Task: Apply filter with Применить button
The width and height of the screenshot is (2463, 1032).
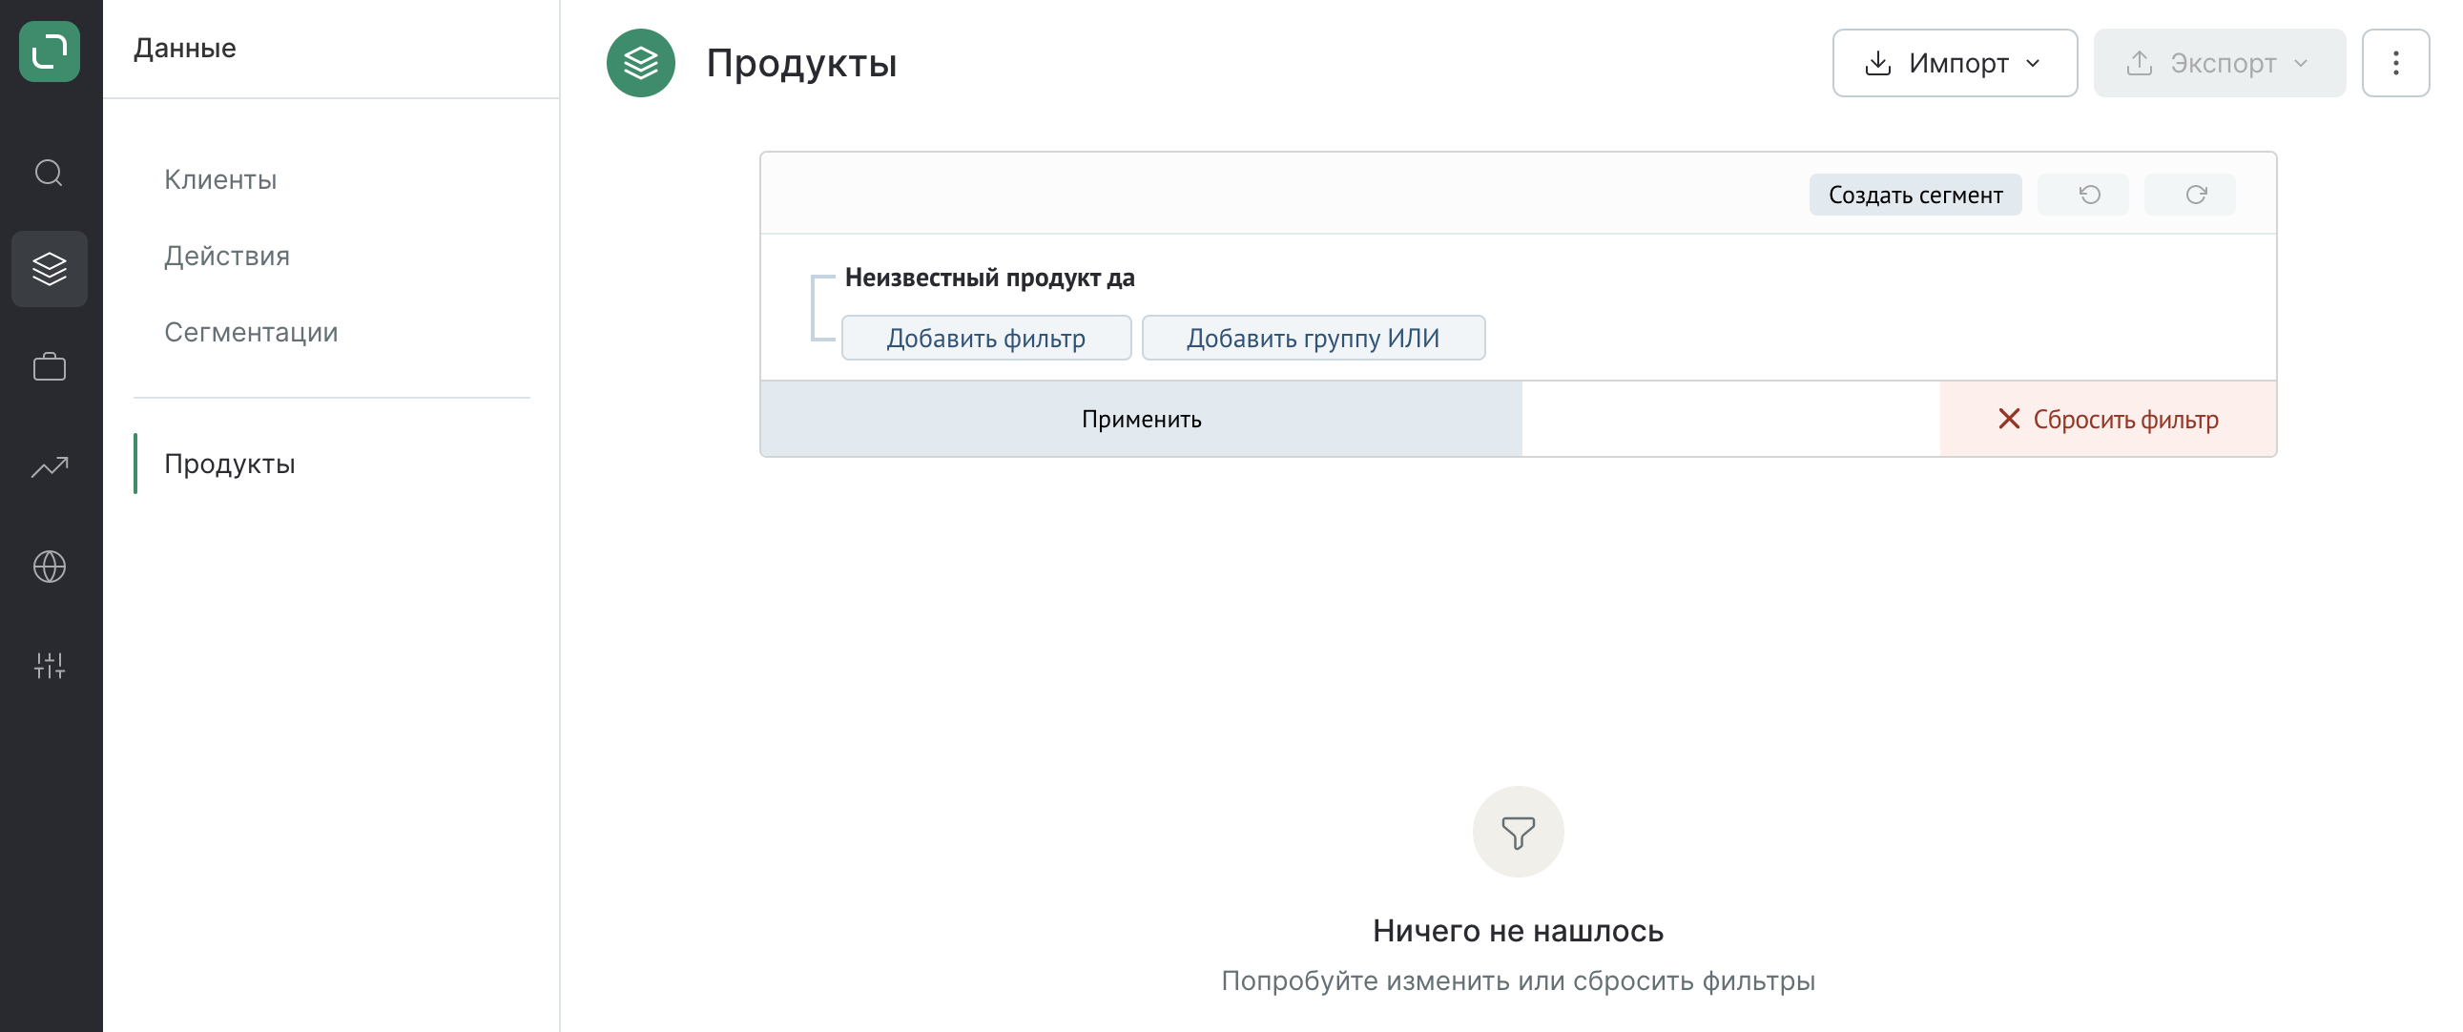Action: coord(1141,420)
